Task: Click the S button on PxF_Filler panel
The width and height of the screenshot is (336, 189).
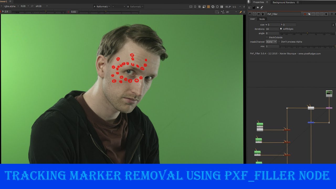Action: click(x=326, y=14)
